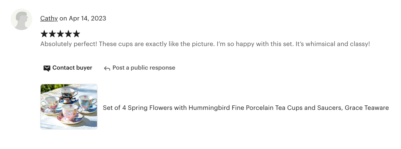Click the pink teacup at the thumbnail's front
This screenshot has height=149, width=401.
tap(69, 111)
